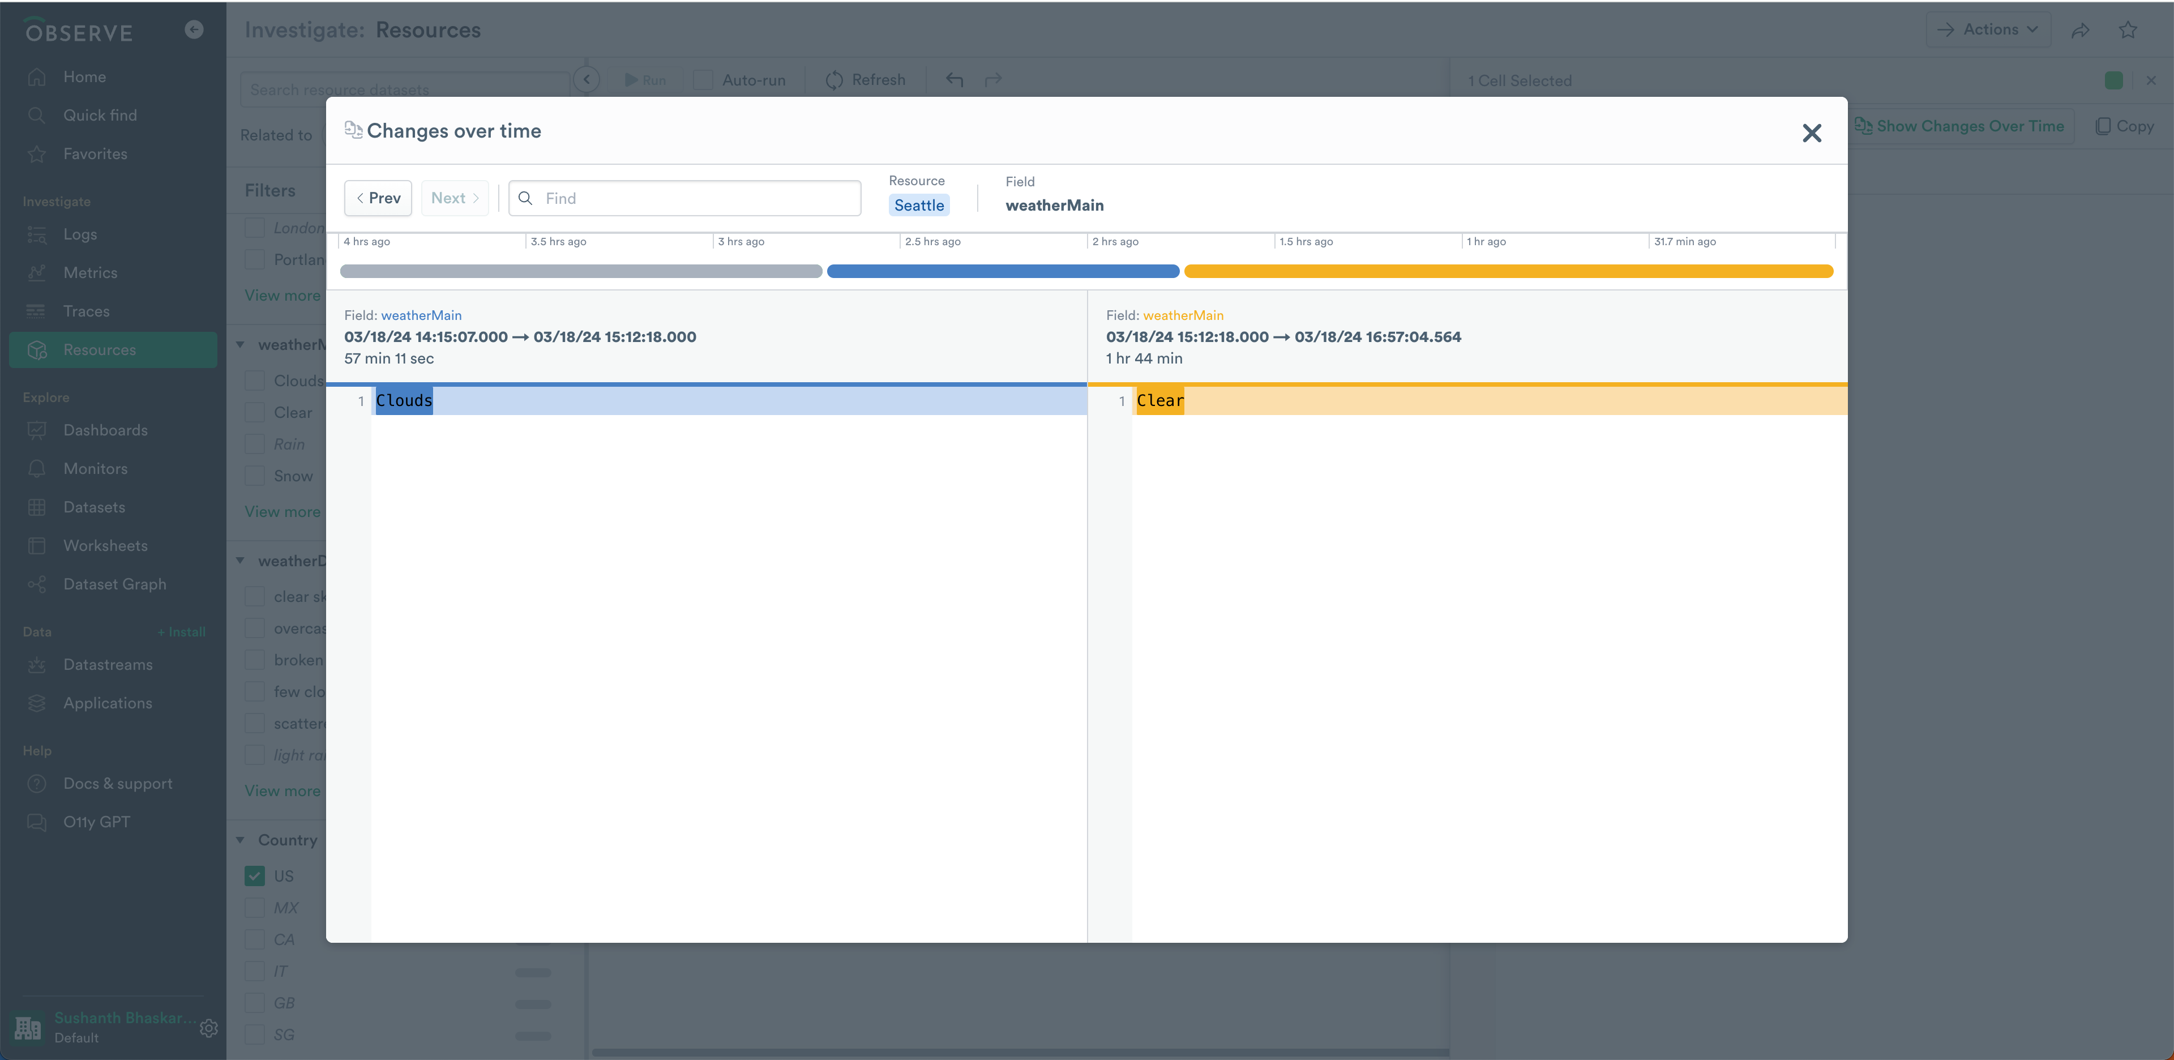Open settings gear beside user name

pyautogui.click(x=208, y=1028)
